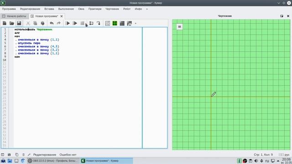Open the dark grid Robot window
Screen dimensions: 292x164
(x=122, y=23)
